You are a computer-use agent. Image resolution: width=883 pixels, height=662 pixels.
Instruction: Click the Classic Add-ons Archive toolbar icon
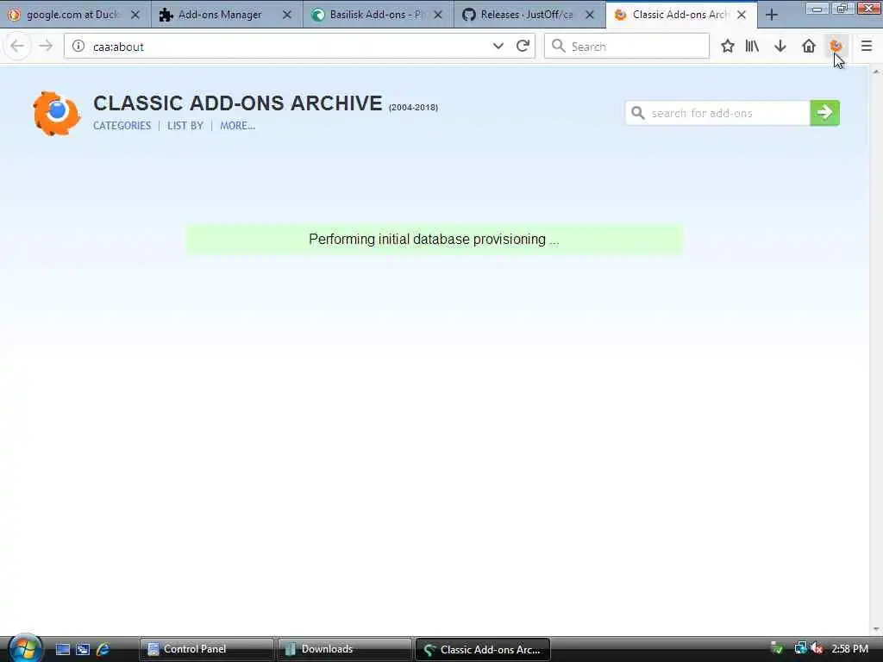click(x=836, y=47)
